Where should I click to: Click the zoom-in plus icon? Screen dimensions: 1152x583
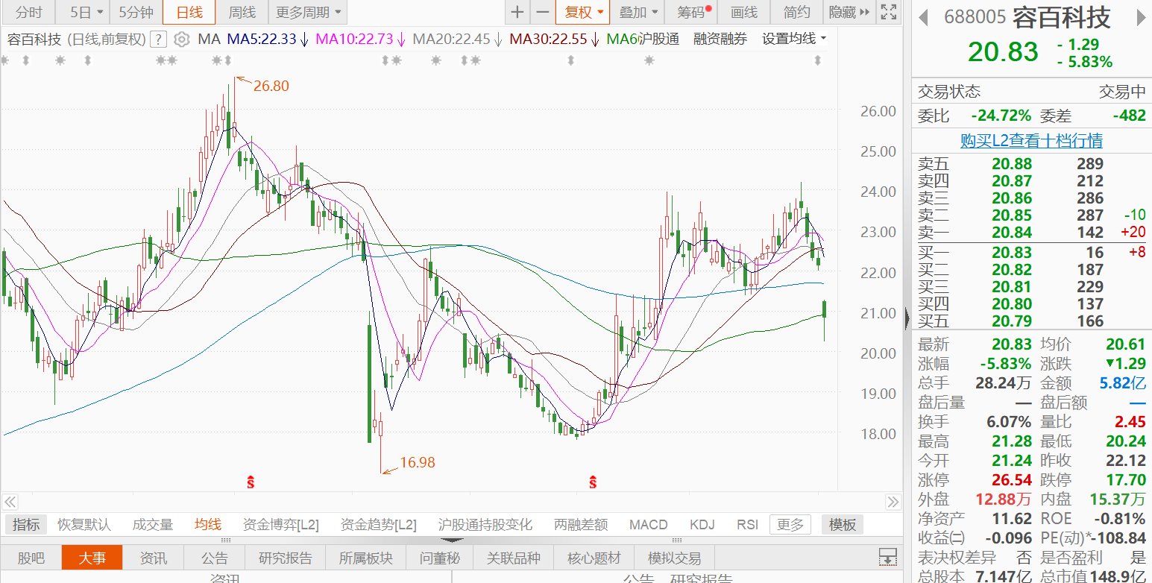point(518,12)
